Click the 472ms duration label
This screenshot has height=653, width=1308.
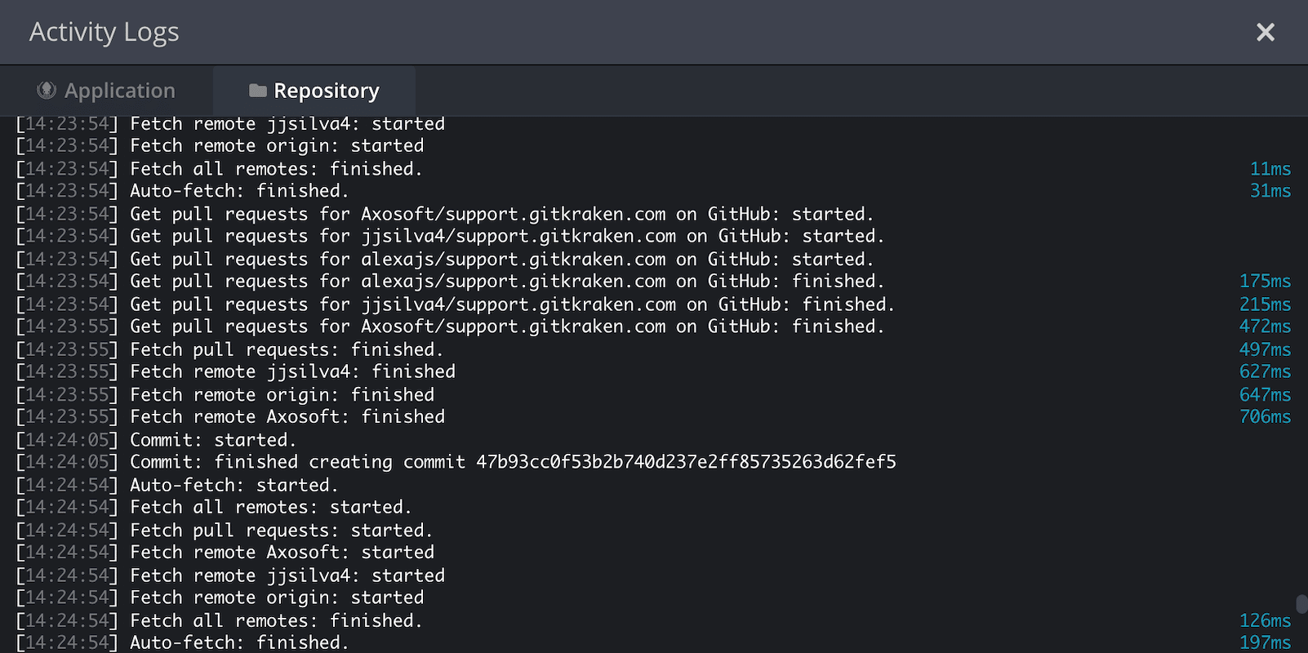coord(1266,326)
